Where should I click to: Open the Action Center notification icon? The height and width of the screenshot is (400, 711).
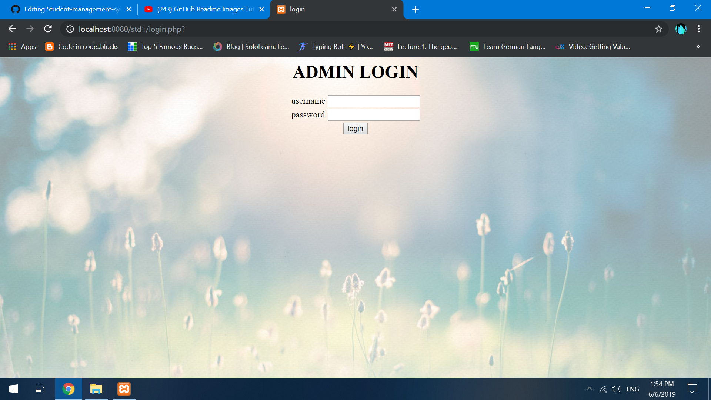pos(692,389)
